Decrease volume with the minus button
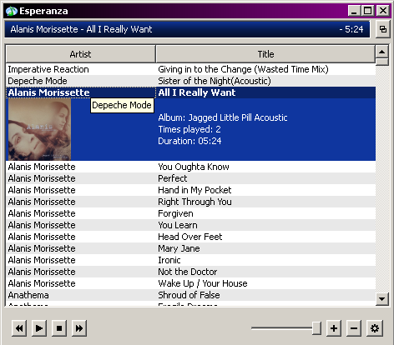394x345 pixels. pos(354,328)
